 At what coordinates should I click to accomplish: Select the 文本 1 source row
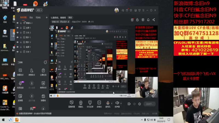32,52
